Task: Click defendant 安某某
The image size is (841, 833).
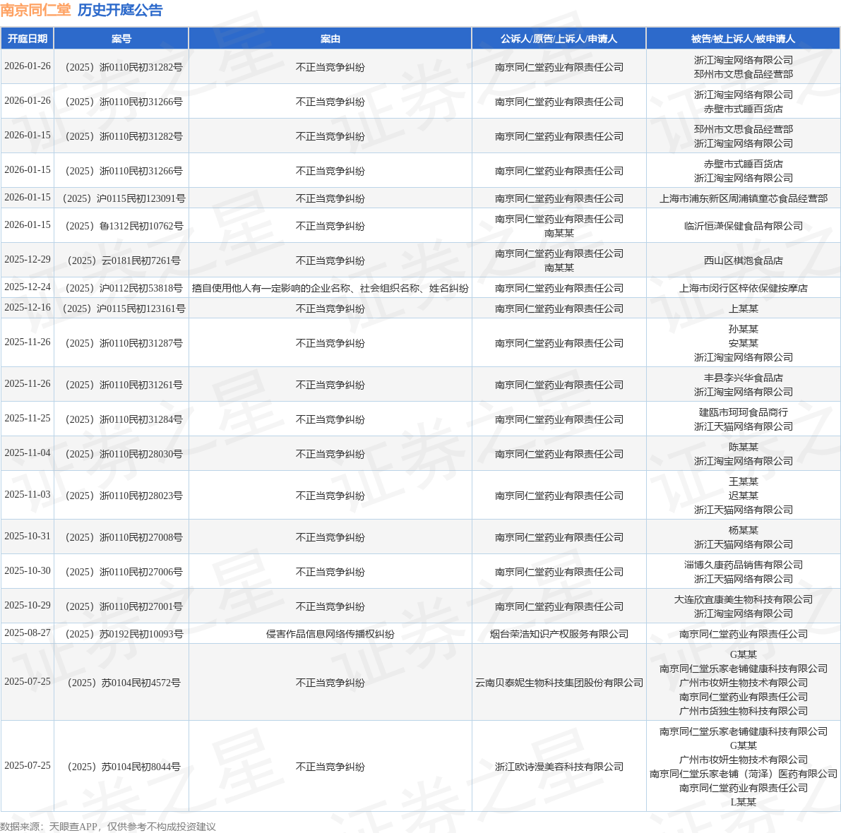Action: tap(744, 343)
